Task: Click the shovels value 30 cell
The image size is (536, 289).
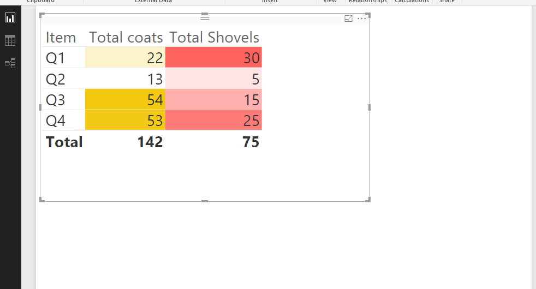Action: (x=213, y=57)
